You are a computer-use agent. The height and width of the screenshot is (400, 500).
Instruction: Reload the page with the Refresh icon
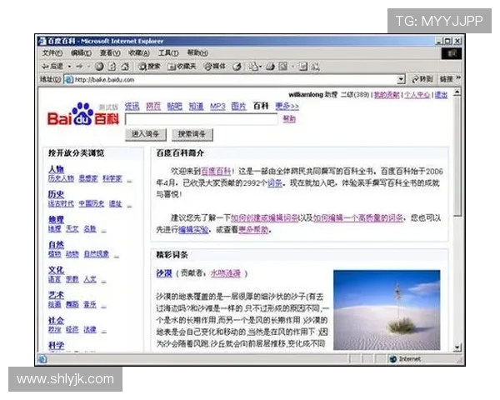coord(112,67)
